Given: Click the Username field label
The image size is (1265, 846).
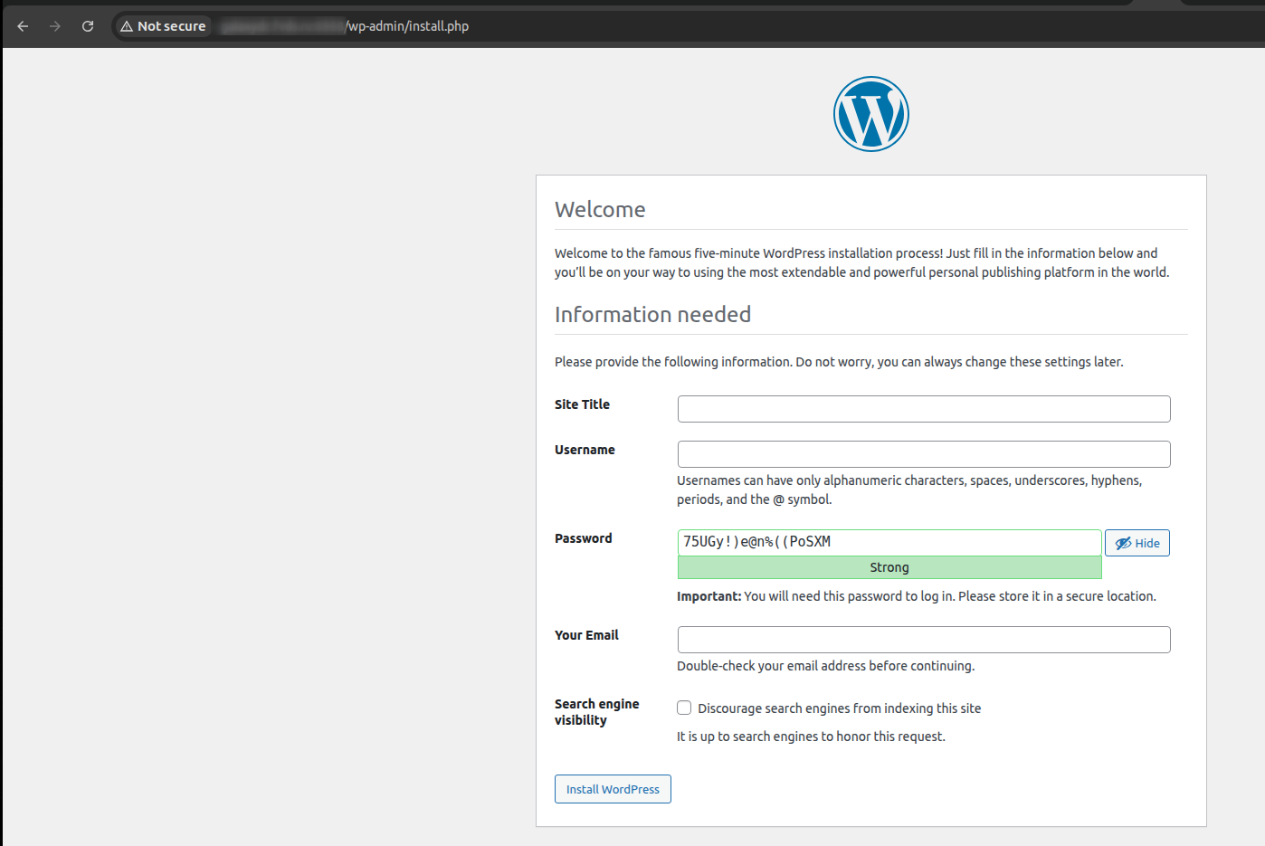Looking at the screenshot, I should (585, 450).
